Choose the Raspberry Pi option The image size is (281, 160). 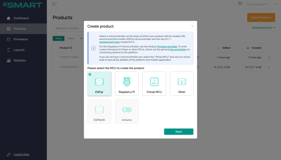click(127, 84)
